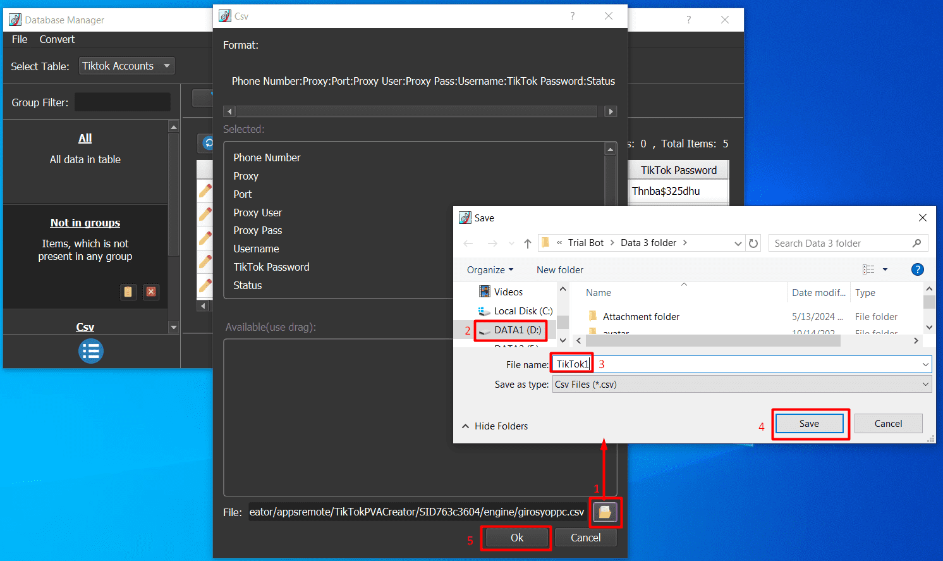Click file list horizontal scroll right arrow

(916, 340)
